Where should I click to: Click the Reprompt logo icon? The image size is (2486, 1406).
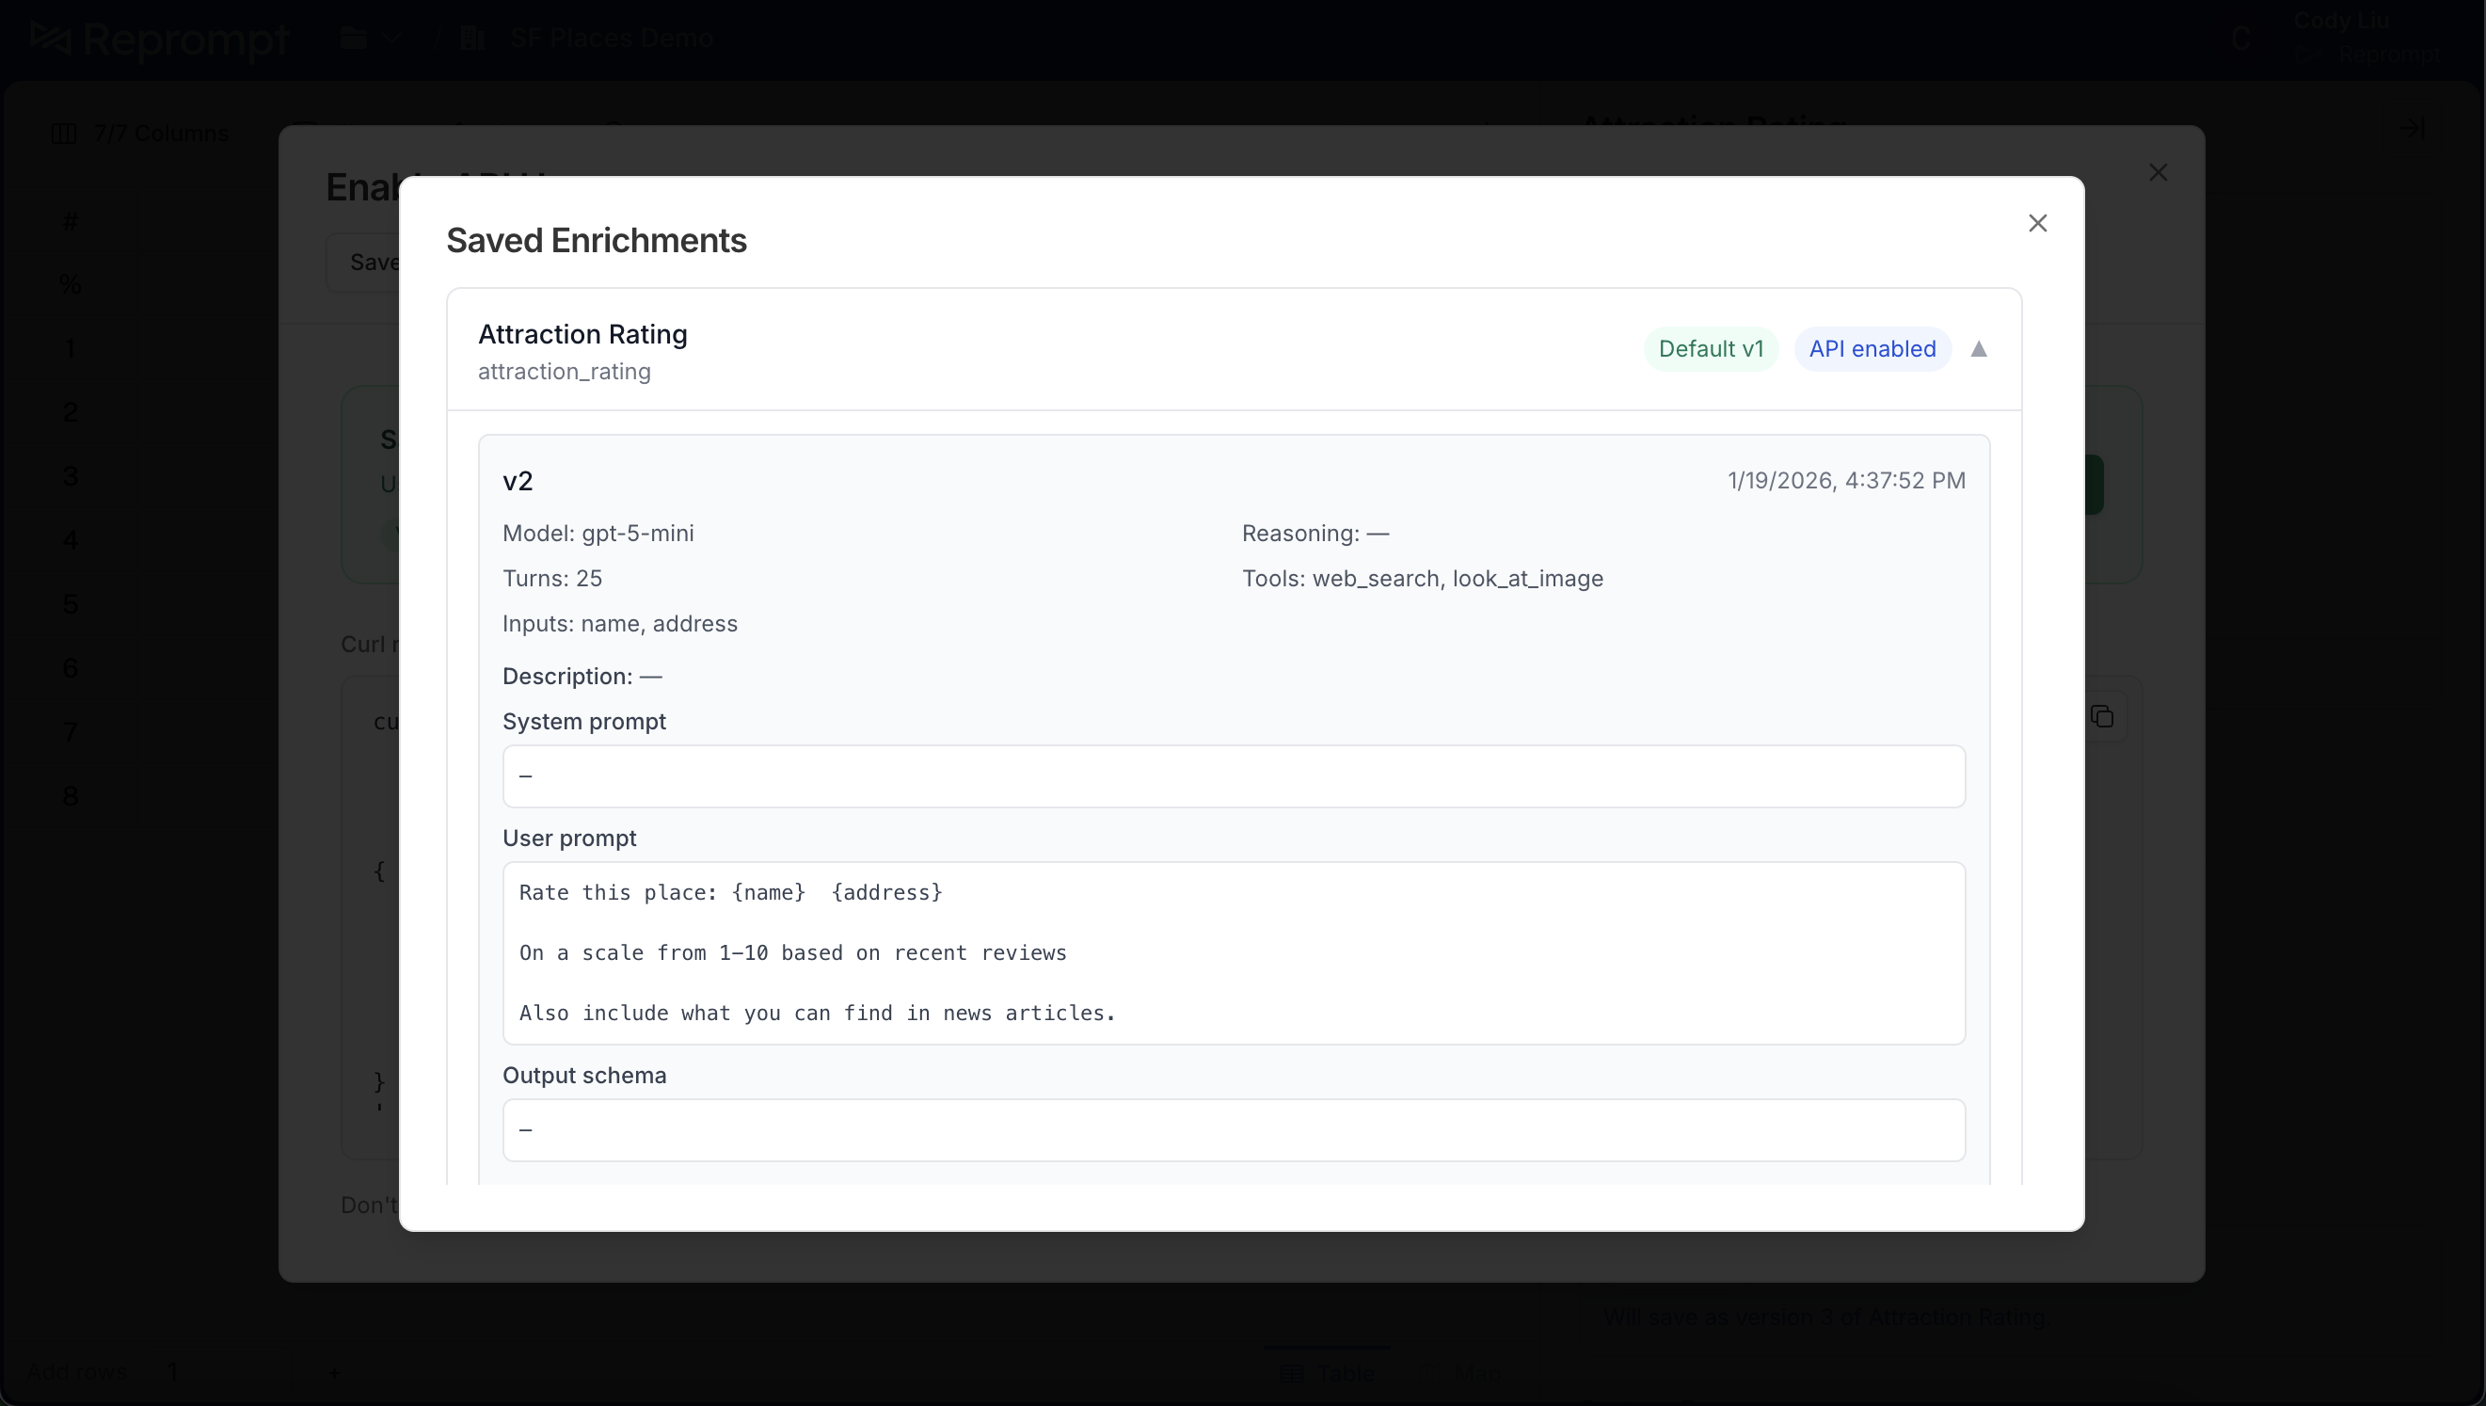tap(50, 39)
